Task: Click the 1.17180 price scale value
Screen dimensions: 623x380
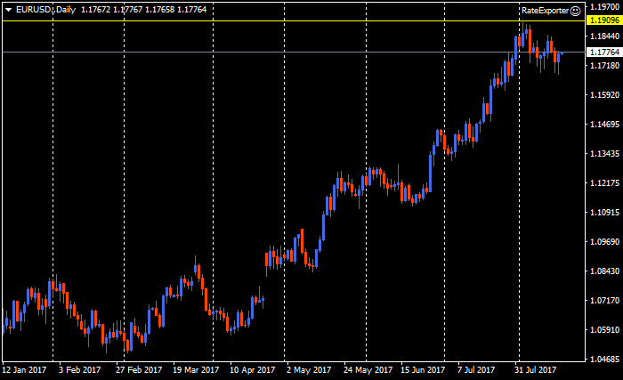Action: pos(604,66)
